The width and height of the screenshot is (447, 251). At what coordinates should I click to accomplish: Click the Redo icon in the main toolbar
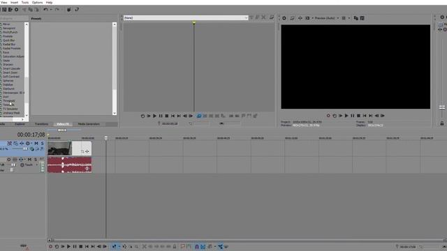point(57,10)
